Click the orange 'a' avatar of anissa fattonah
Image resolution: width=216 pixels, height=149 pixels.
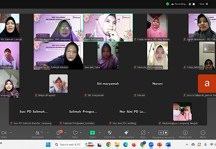coord(207,84)
